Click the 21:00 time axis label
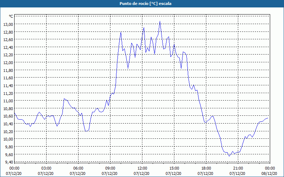The width and height of the screenshot is (284, 177). pyautogui.click(x=238, y=169)
